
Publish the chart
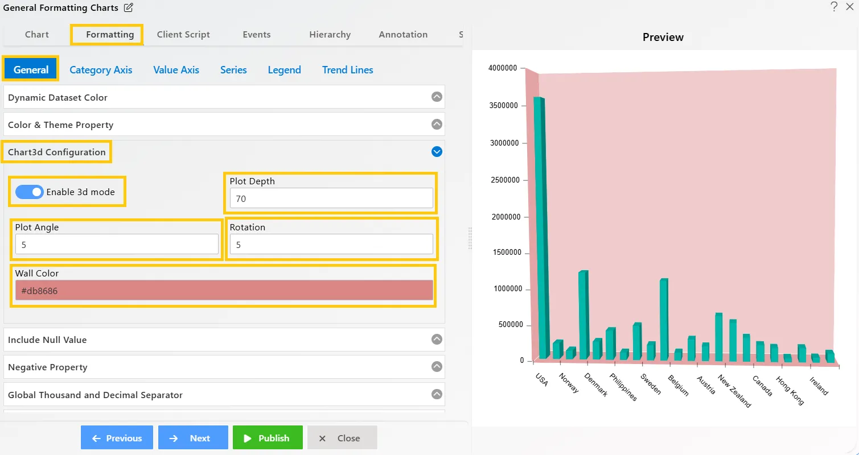[268, 438]
